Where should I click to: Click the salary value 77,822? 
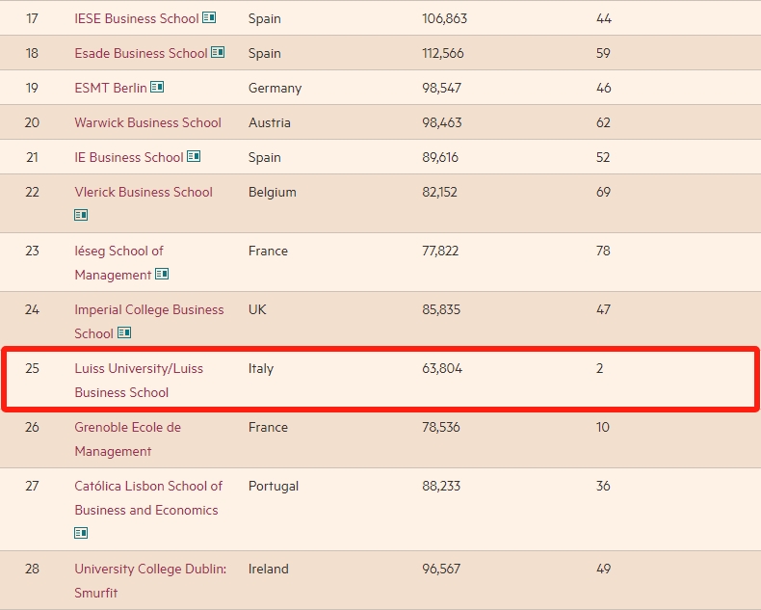(440, 251)
